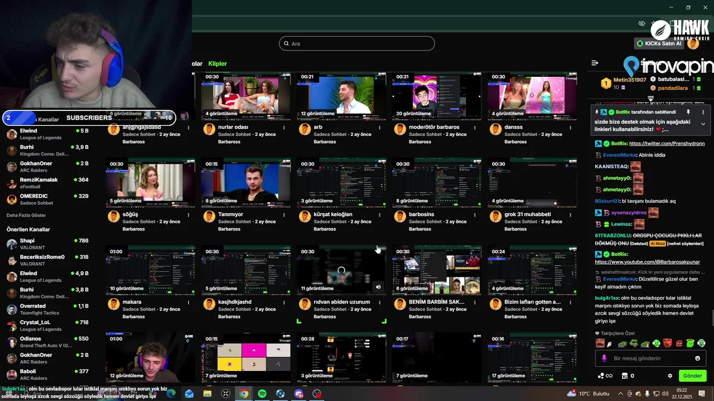Play the 'BENİM BARBİM SAK...' clip thumbnail
The height and width of the screenshot is (401, 714).
[436, 270]
